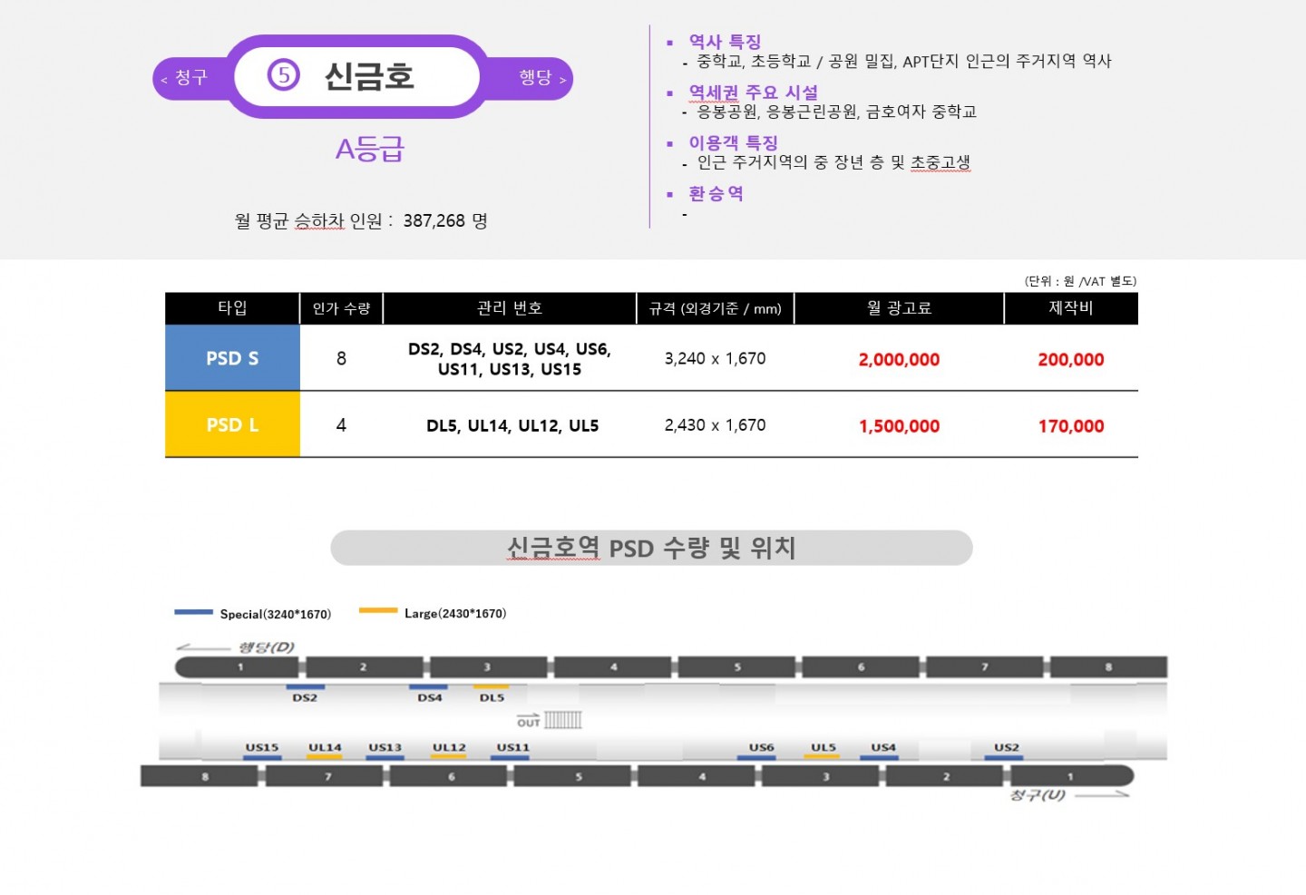Screen dimensions: 1306x895
Task: Select the 신금호 station title
Action: pyautogui.click(x=369, y=76)
